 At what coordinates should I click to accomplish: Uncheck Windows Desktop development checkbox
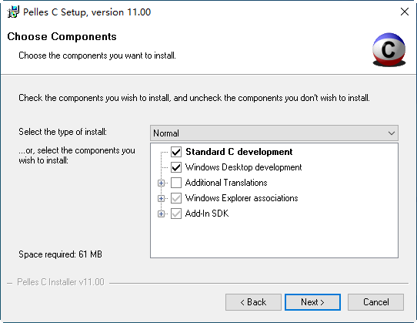pos(176,167)
